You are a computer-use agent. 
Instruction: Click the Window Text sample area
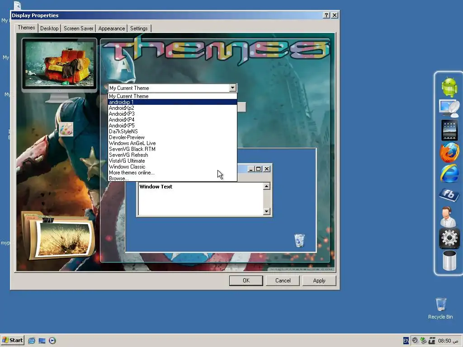[201, 199]
